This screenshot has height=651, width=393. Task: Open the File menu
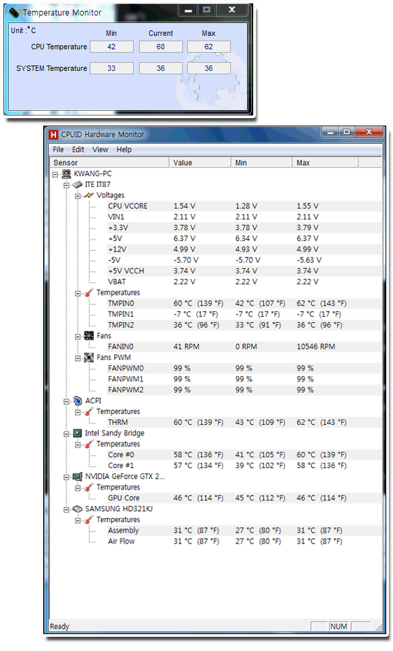pyautogui.click(x=58, y=149)
